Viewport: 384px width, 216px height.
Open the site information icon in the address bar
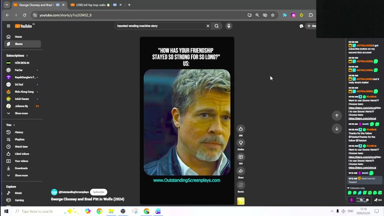[35, 15]
